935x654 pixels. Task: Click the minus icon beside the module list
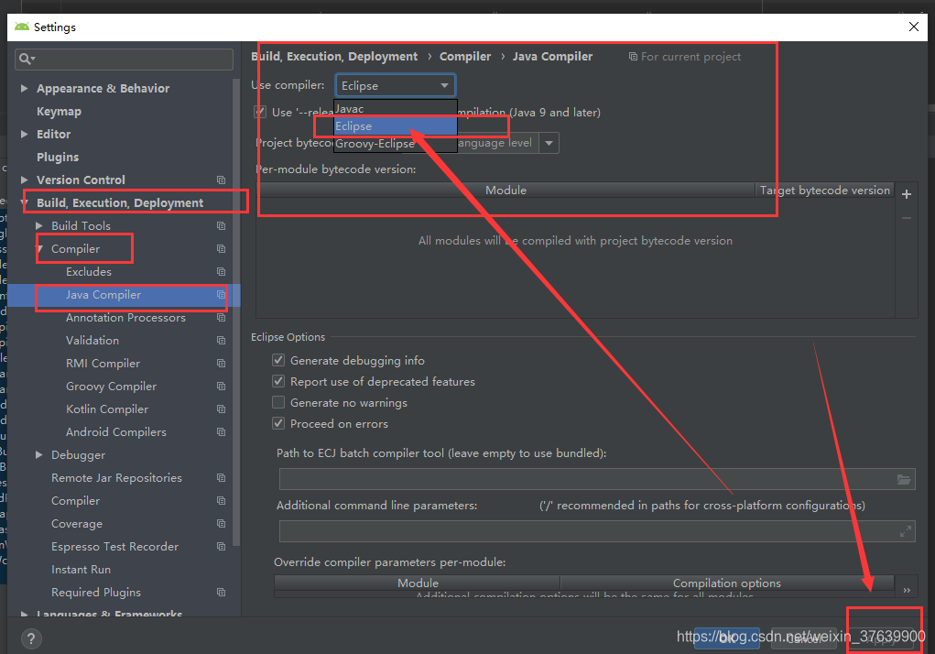point(907,218)
